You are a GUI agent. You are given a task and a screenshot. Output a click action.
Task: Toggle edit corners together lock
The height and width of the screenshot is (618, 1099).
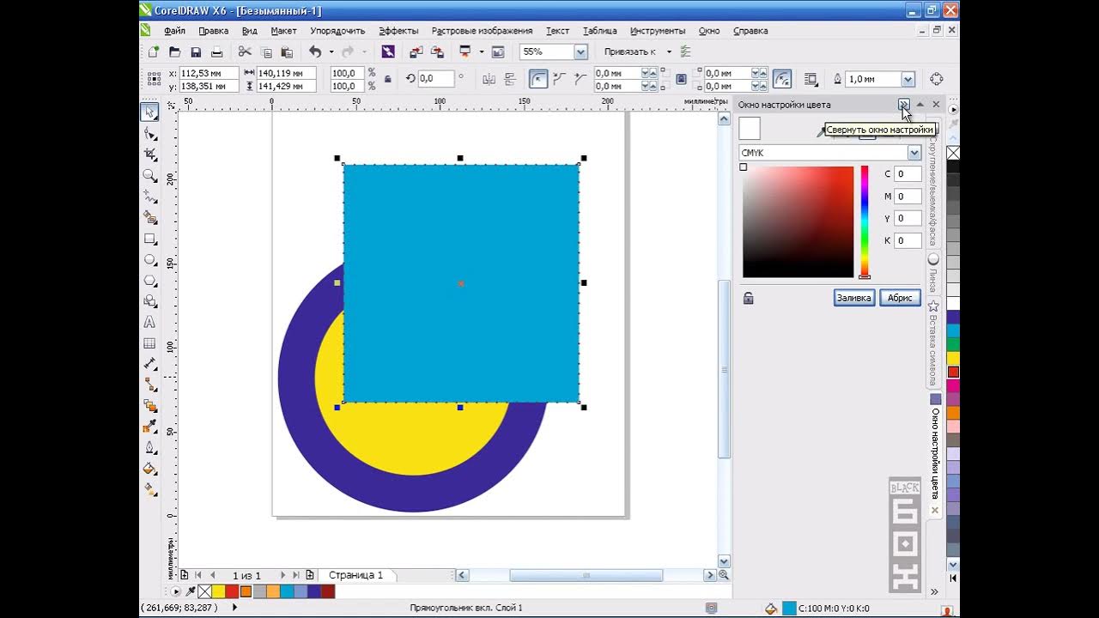point(681,79)
